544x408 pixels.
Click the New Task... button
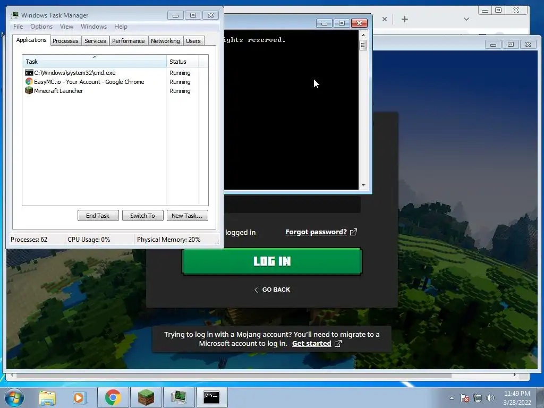click(x=187, y=216)
